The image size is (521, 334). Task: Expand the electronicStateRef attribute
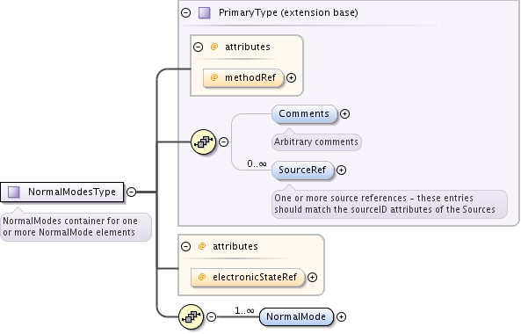pyautogui.click(x=312, y=277)
